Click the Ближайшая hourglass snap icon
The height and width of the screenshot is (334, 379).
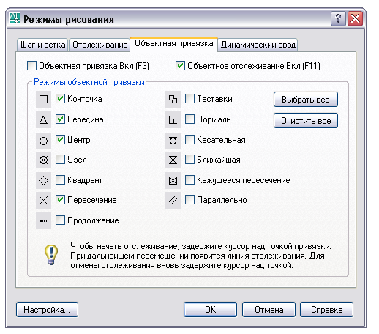pyautogui.click(x=173, y=160)
